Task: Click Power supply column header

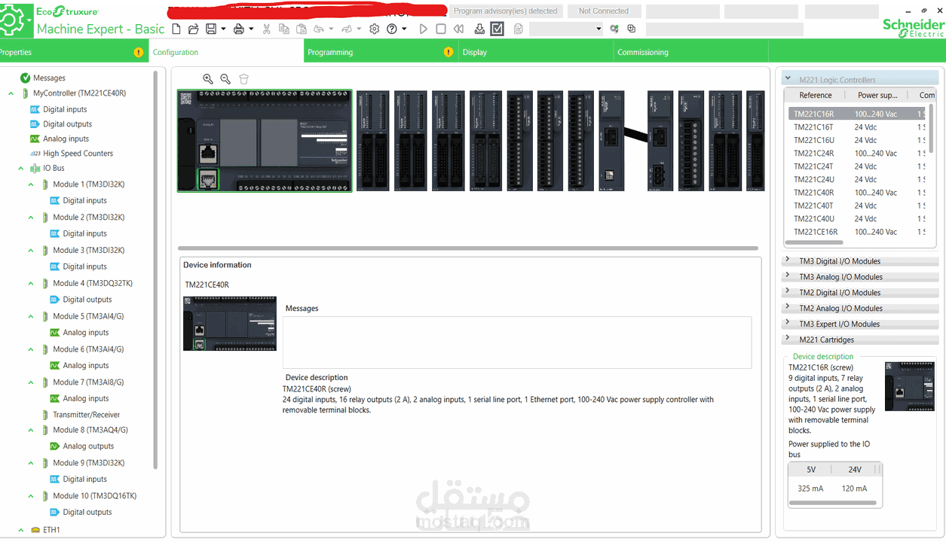Action: [877, 95]
